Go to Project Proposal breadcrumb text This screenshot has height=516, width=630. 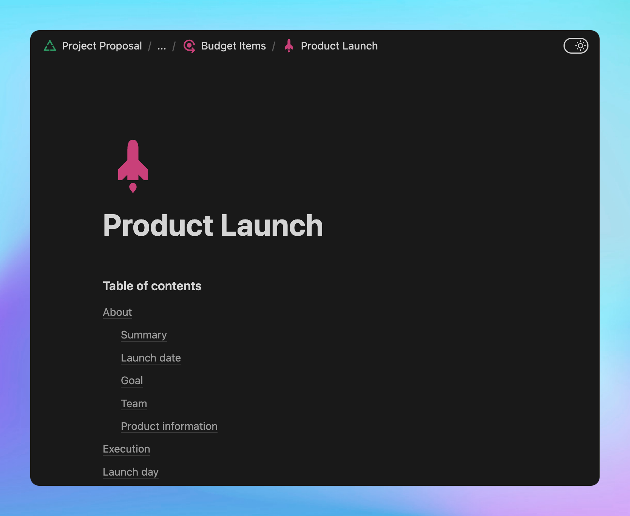(x=102, y=46)
